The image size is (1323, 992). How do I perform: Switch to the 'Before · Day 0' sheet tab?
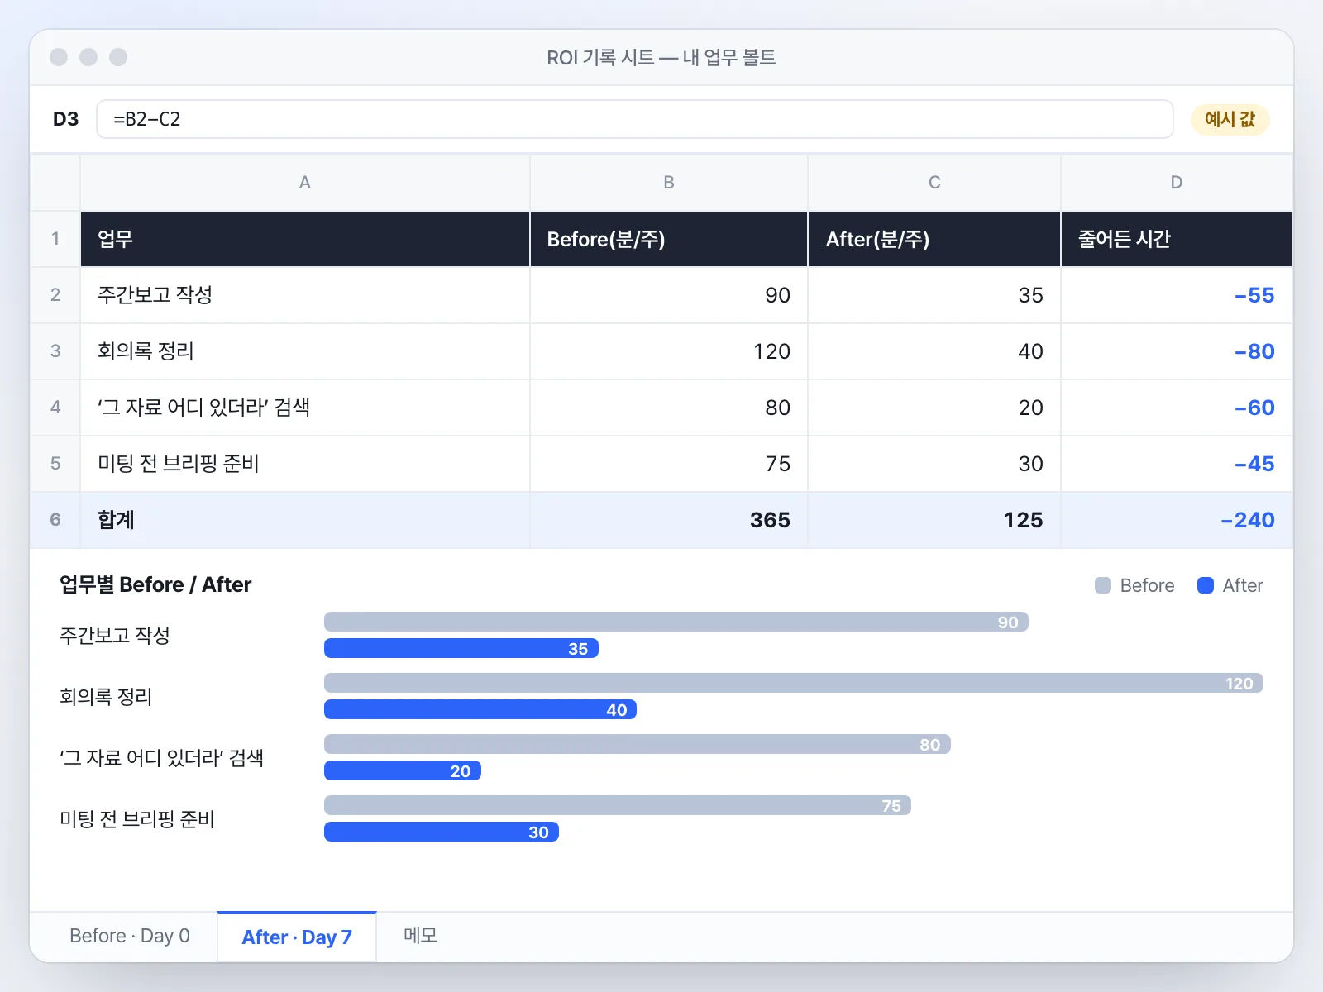(130, 936)
